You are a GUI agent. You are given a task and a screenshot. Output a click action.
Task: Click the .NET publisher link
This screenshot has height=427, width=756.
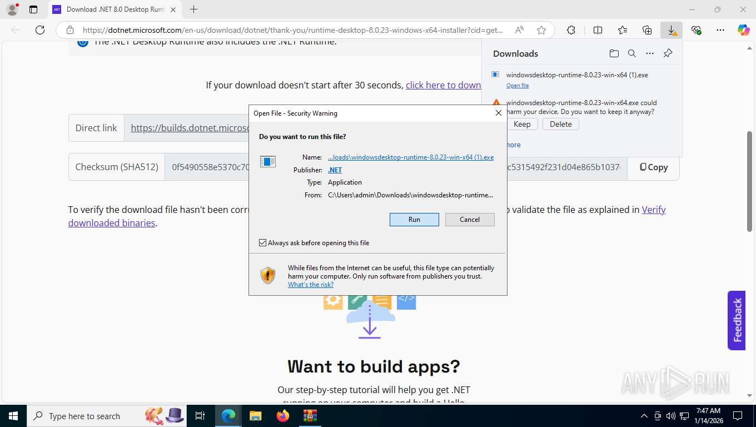335,170
